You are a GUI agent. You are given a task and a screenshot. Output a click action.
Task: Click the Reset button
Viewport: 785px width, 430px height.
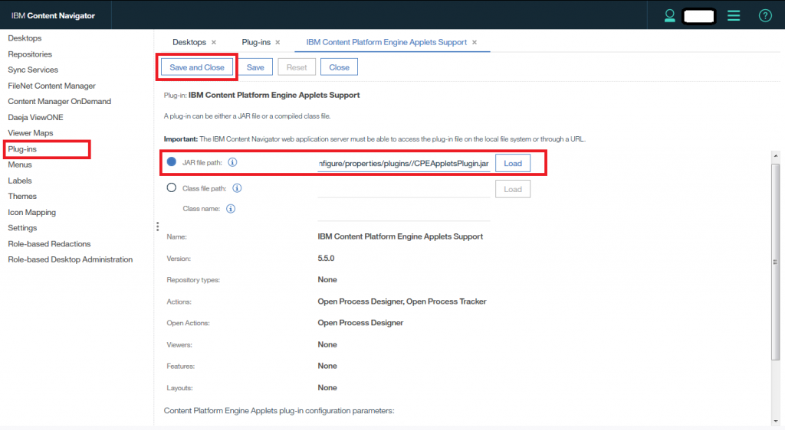click(297, 67)
